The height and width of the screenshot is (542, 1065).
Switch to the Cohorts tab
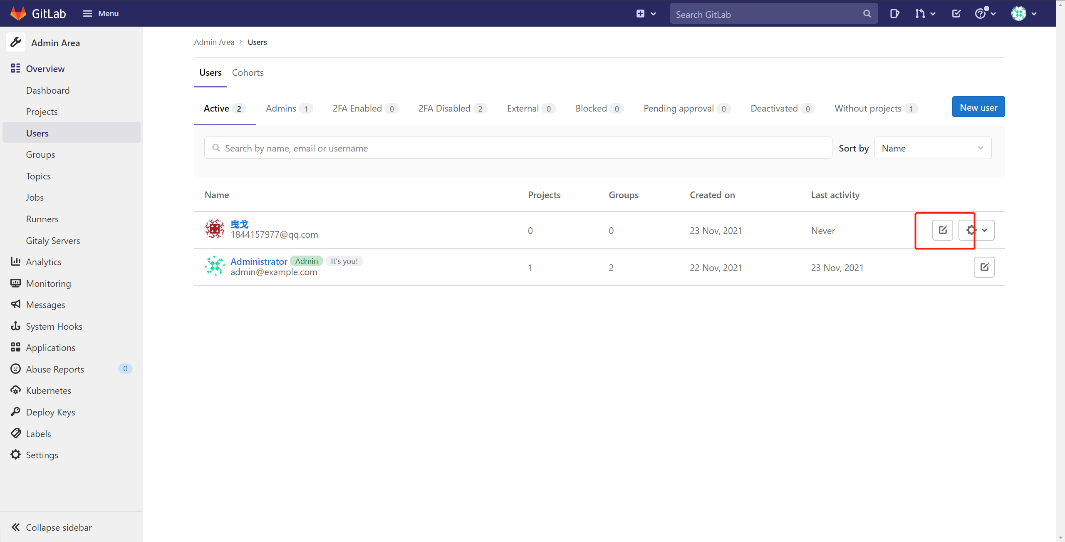(x=248, y=72)
